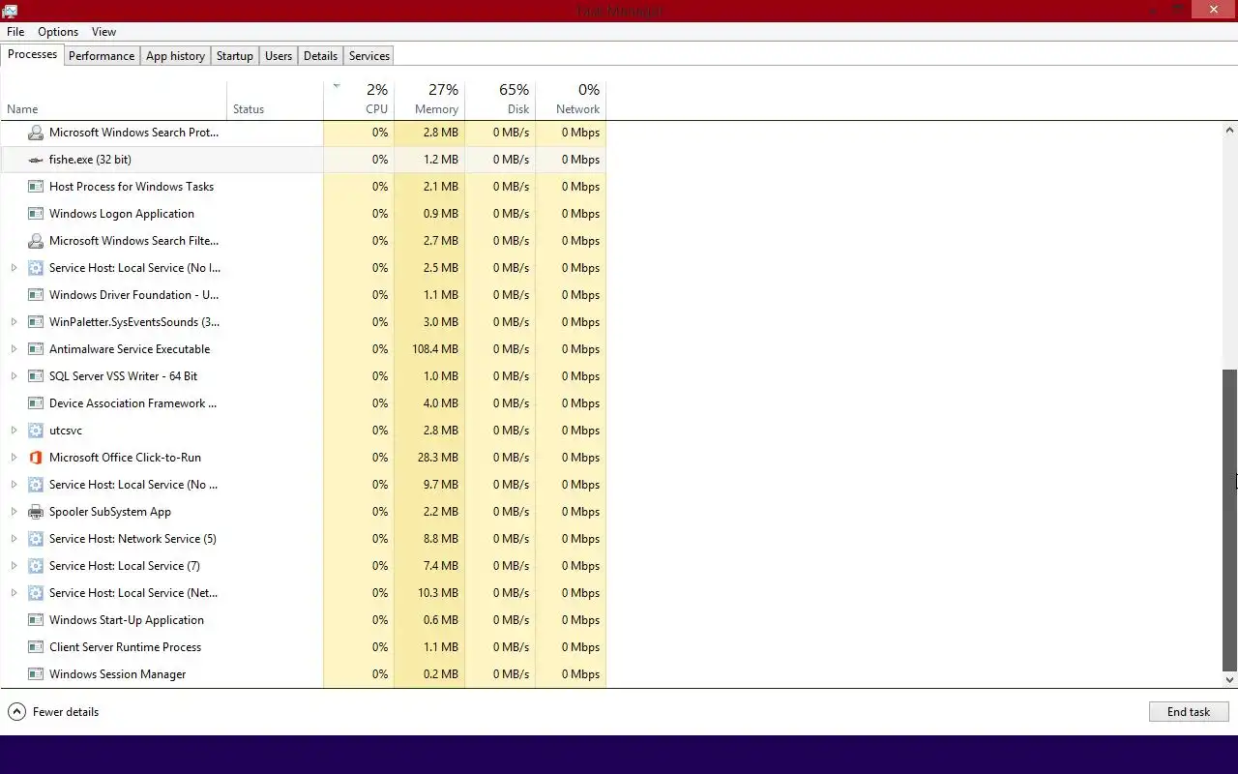Viewport: 1238px width, 774px height.
Task: Select the Client Server Runtime Process text
Action: 125,647
